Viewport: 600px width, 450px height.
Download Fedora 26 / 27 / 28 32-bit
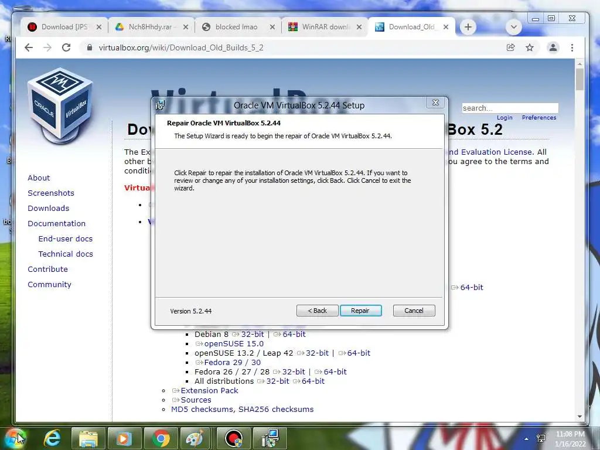pos(294,371)
